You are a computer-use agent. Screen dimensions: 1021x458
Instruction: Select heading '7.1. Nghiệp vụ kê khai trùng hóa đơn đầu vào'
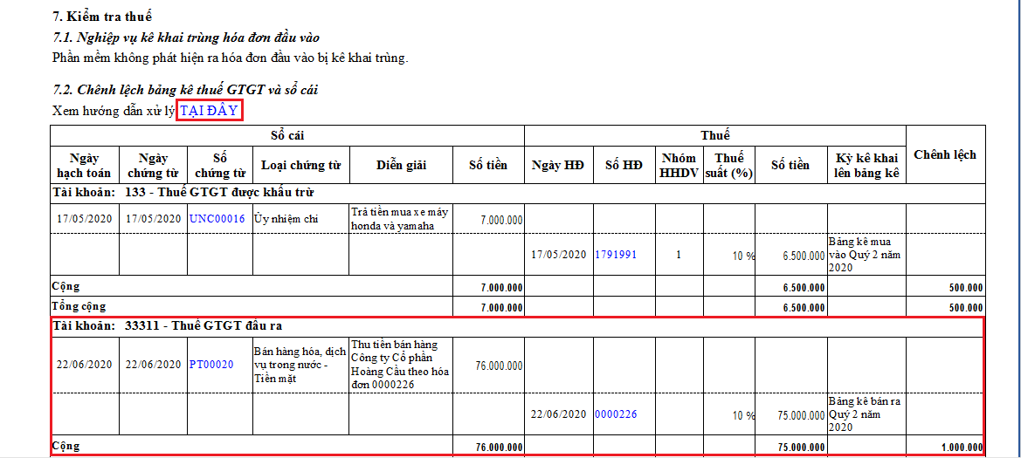click(185, 38)
